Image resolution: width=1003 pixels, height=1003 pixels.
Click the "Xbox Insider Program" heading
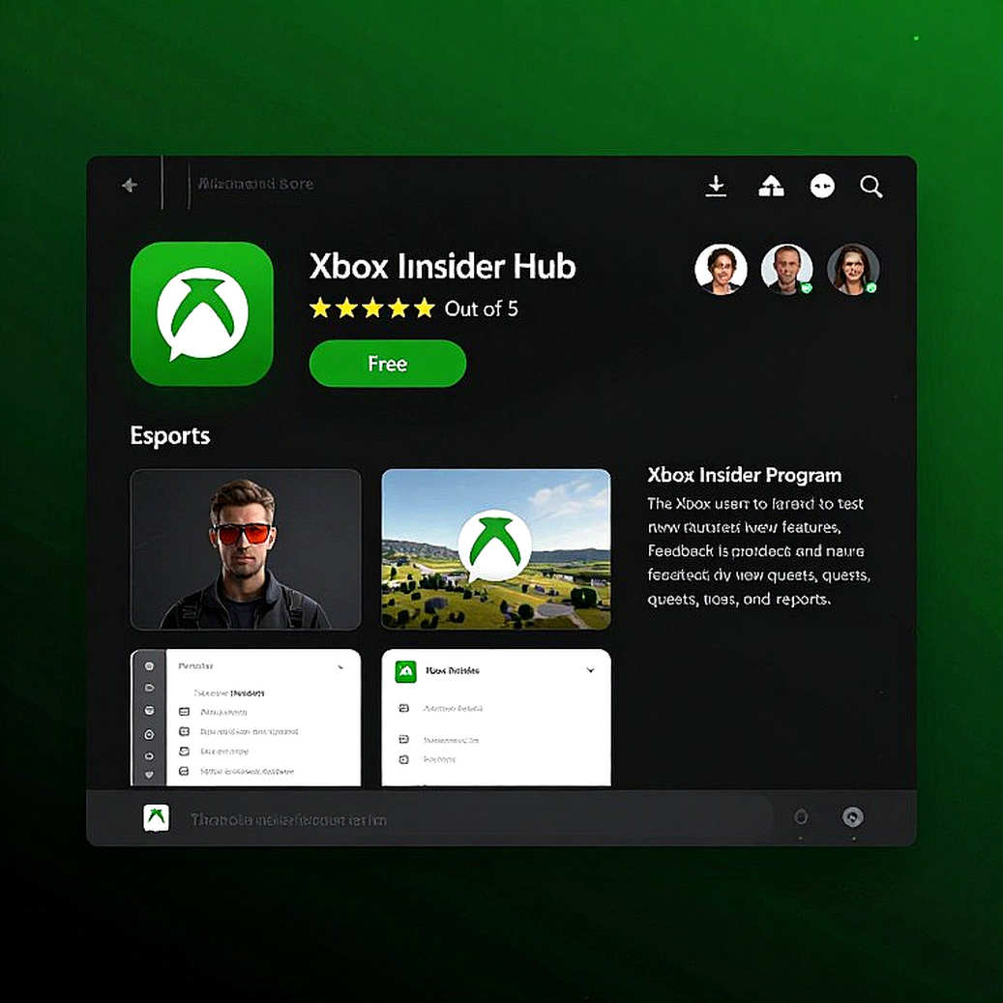[x=745, y=475]
